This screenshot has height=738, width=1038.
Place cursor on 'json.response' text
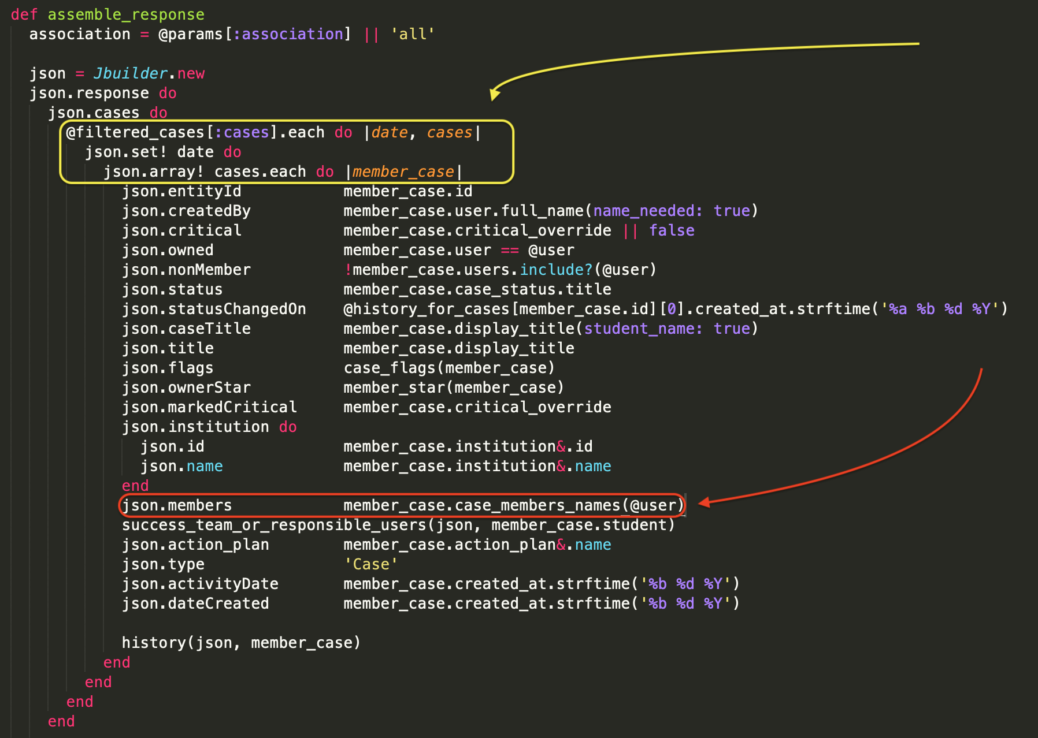89,93
